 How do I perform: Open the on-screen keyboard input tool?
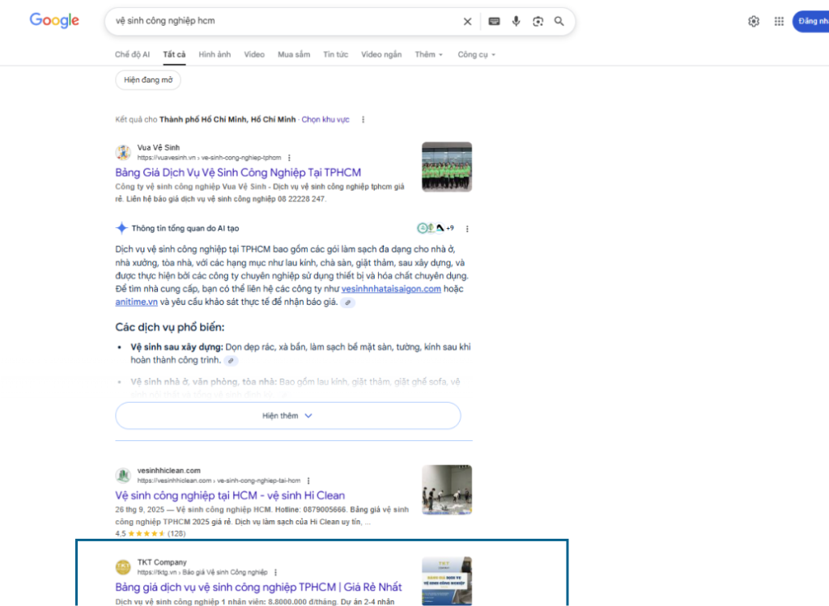tap(494, 22)
